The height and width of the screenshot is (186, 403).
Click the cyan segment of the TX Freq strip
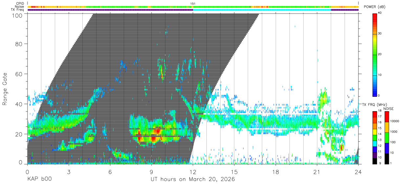[x=262, y=10]
